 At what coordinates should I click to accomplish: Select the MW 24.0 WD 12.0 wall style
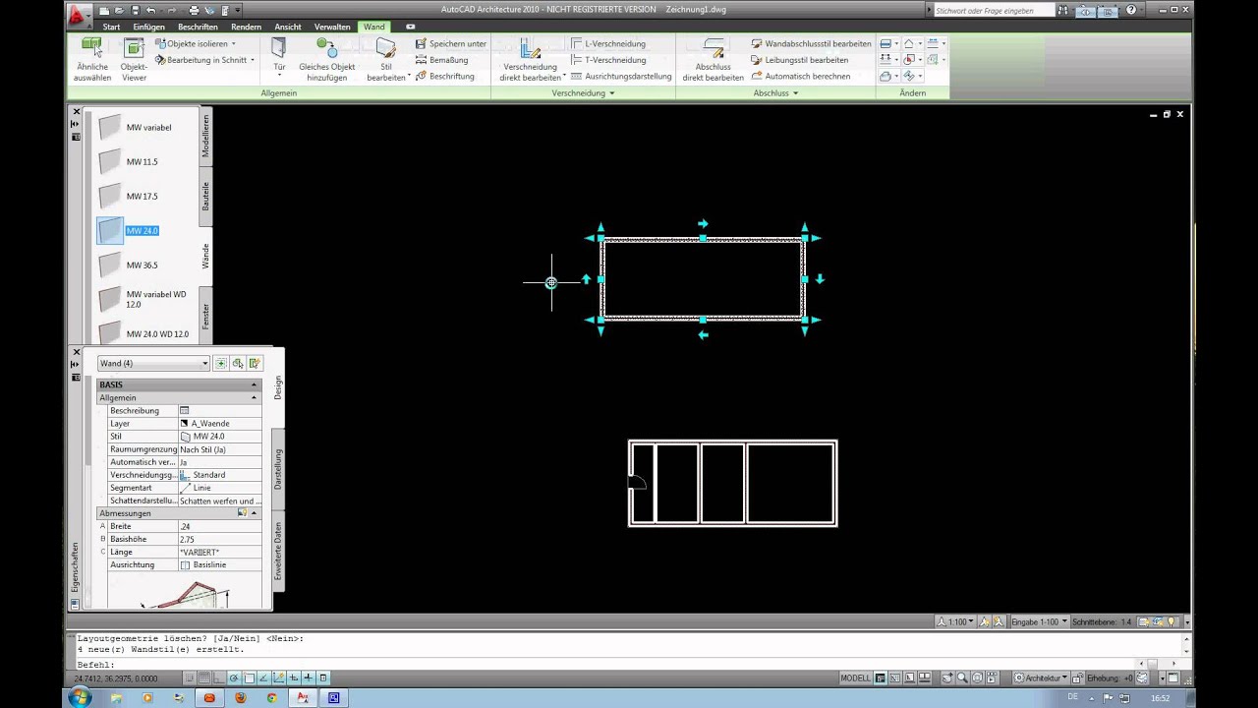pyautogui.click(x=144, y=333)
